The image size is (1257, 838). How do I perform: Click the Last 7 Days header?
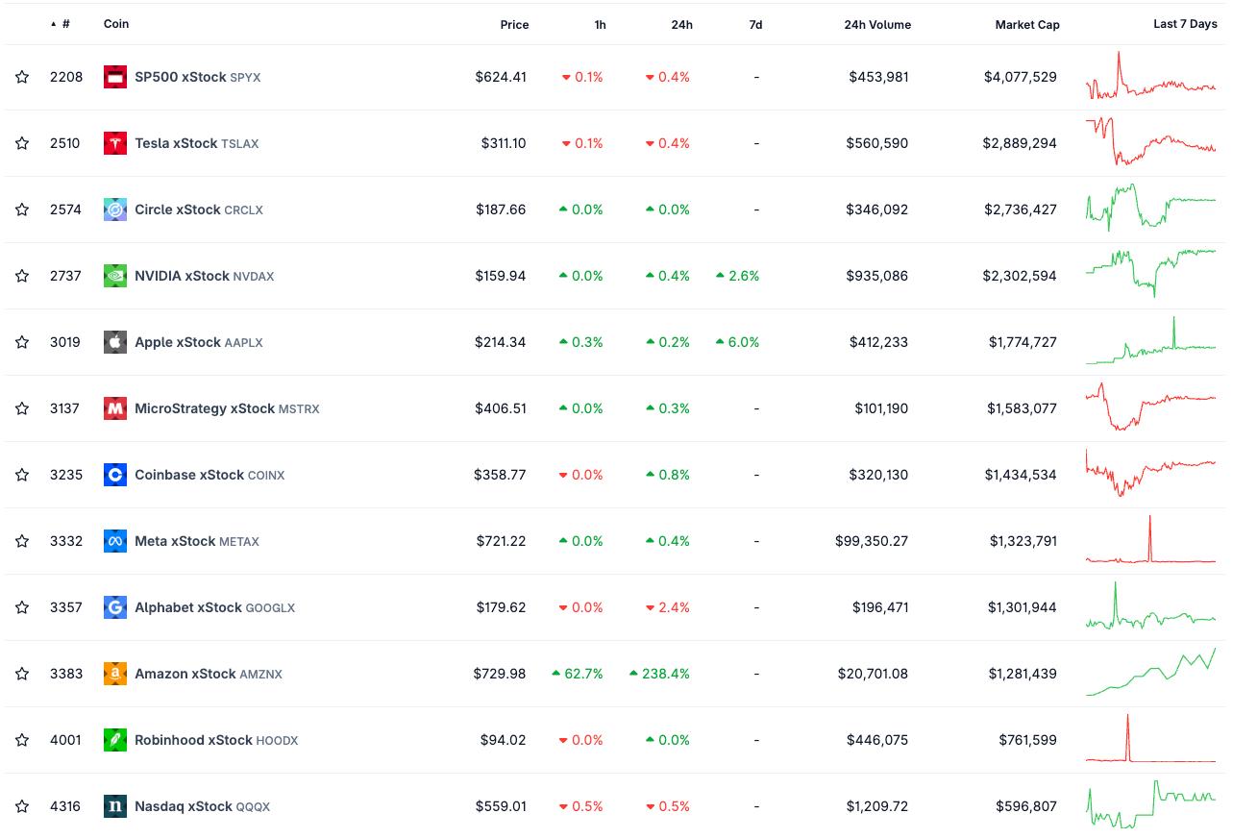(1185, 24)
